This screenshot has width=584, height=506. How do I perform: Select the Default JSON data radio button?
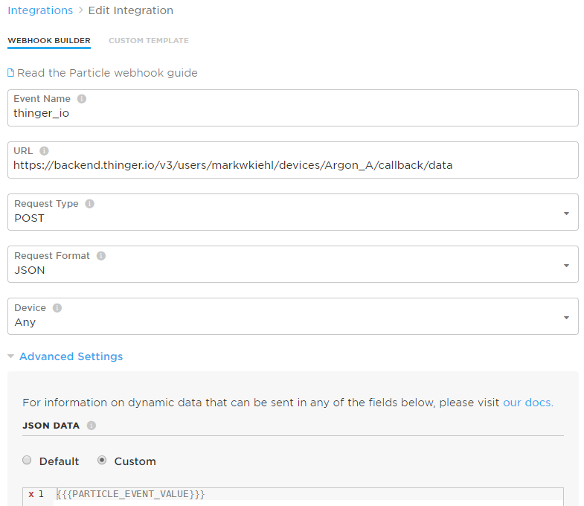click(x=27, y=460)
